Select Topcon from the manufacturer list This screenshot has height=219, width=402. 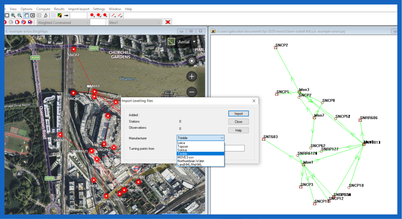(x=183, y=146)
